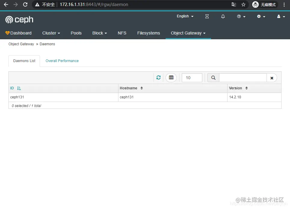Click the ceph131 hostname cell
This screenshot has height=209, width=290.
[173, 97]
